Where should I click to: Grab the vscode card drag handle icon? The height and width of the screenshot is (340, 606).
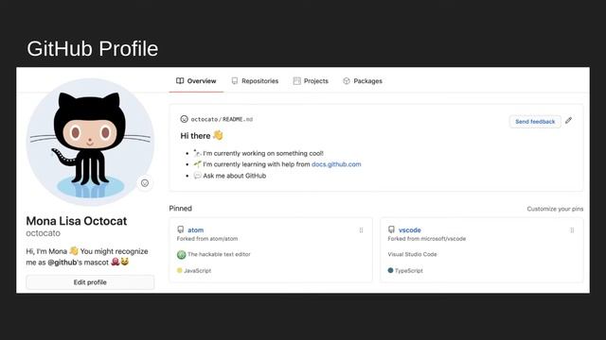pyautogui.click(x=572, y=230)
